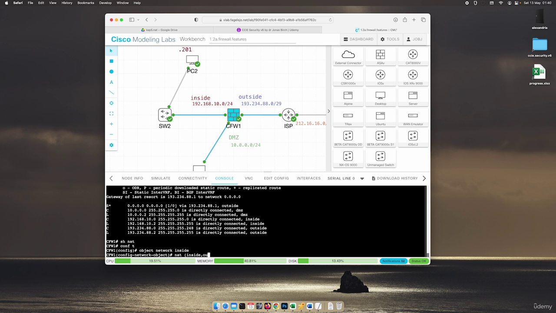Open Safari downloads icon
This screenshot has width=556, height=313.
coord(395,20)
